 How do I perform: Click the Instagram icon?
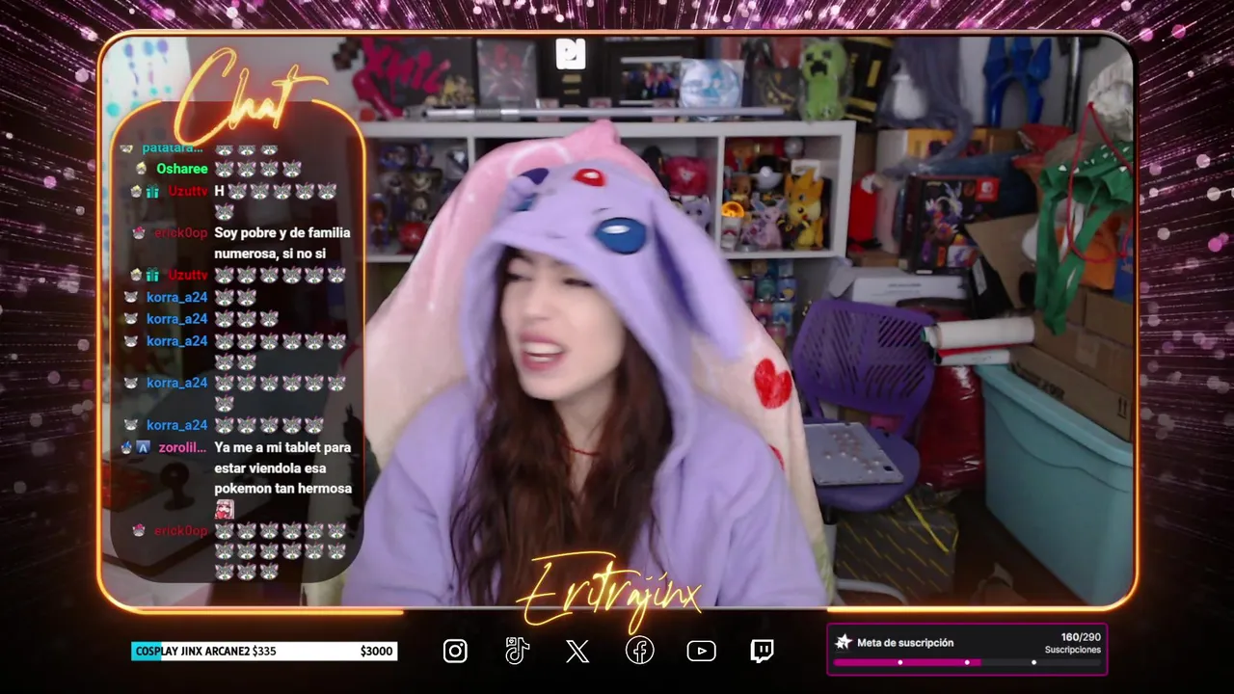[x=455, y=652]
